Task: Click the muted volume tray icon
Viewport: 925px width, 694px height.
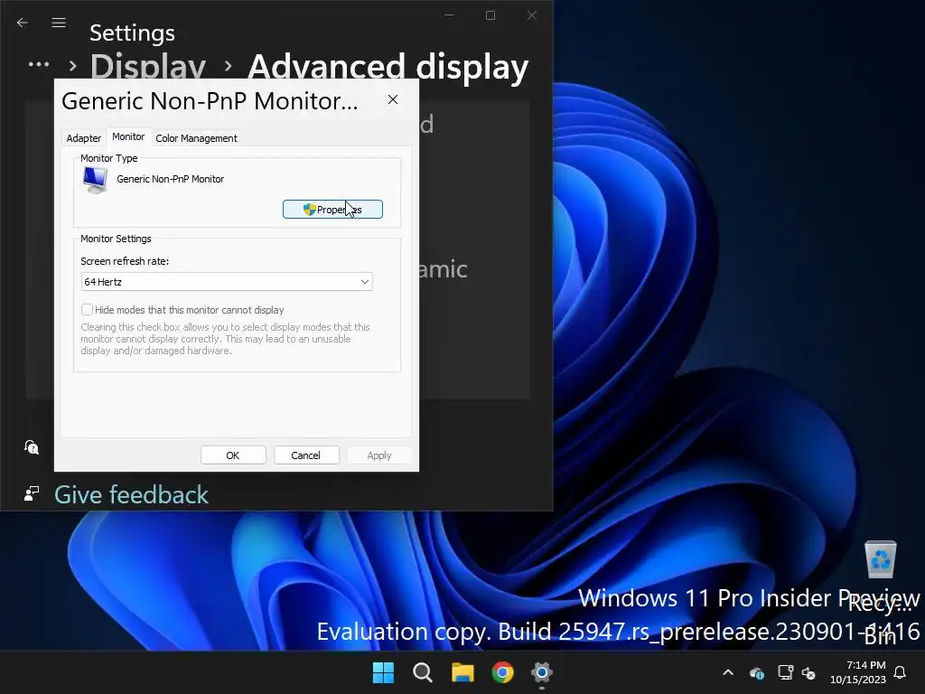Action: (808, 672)
